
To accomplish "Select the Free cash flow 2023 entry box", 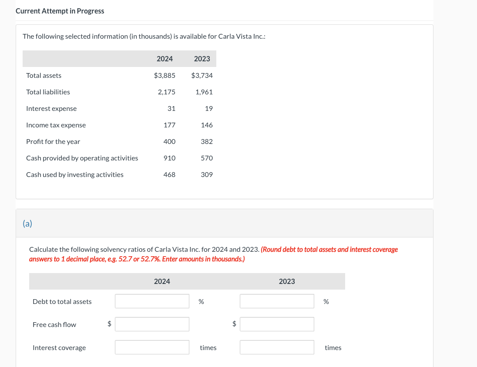I will 276,324.
